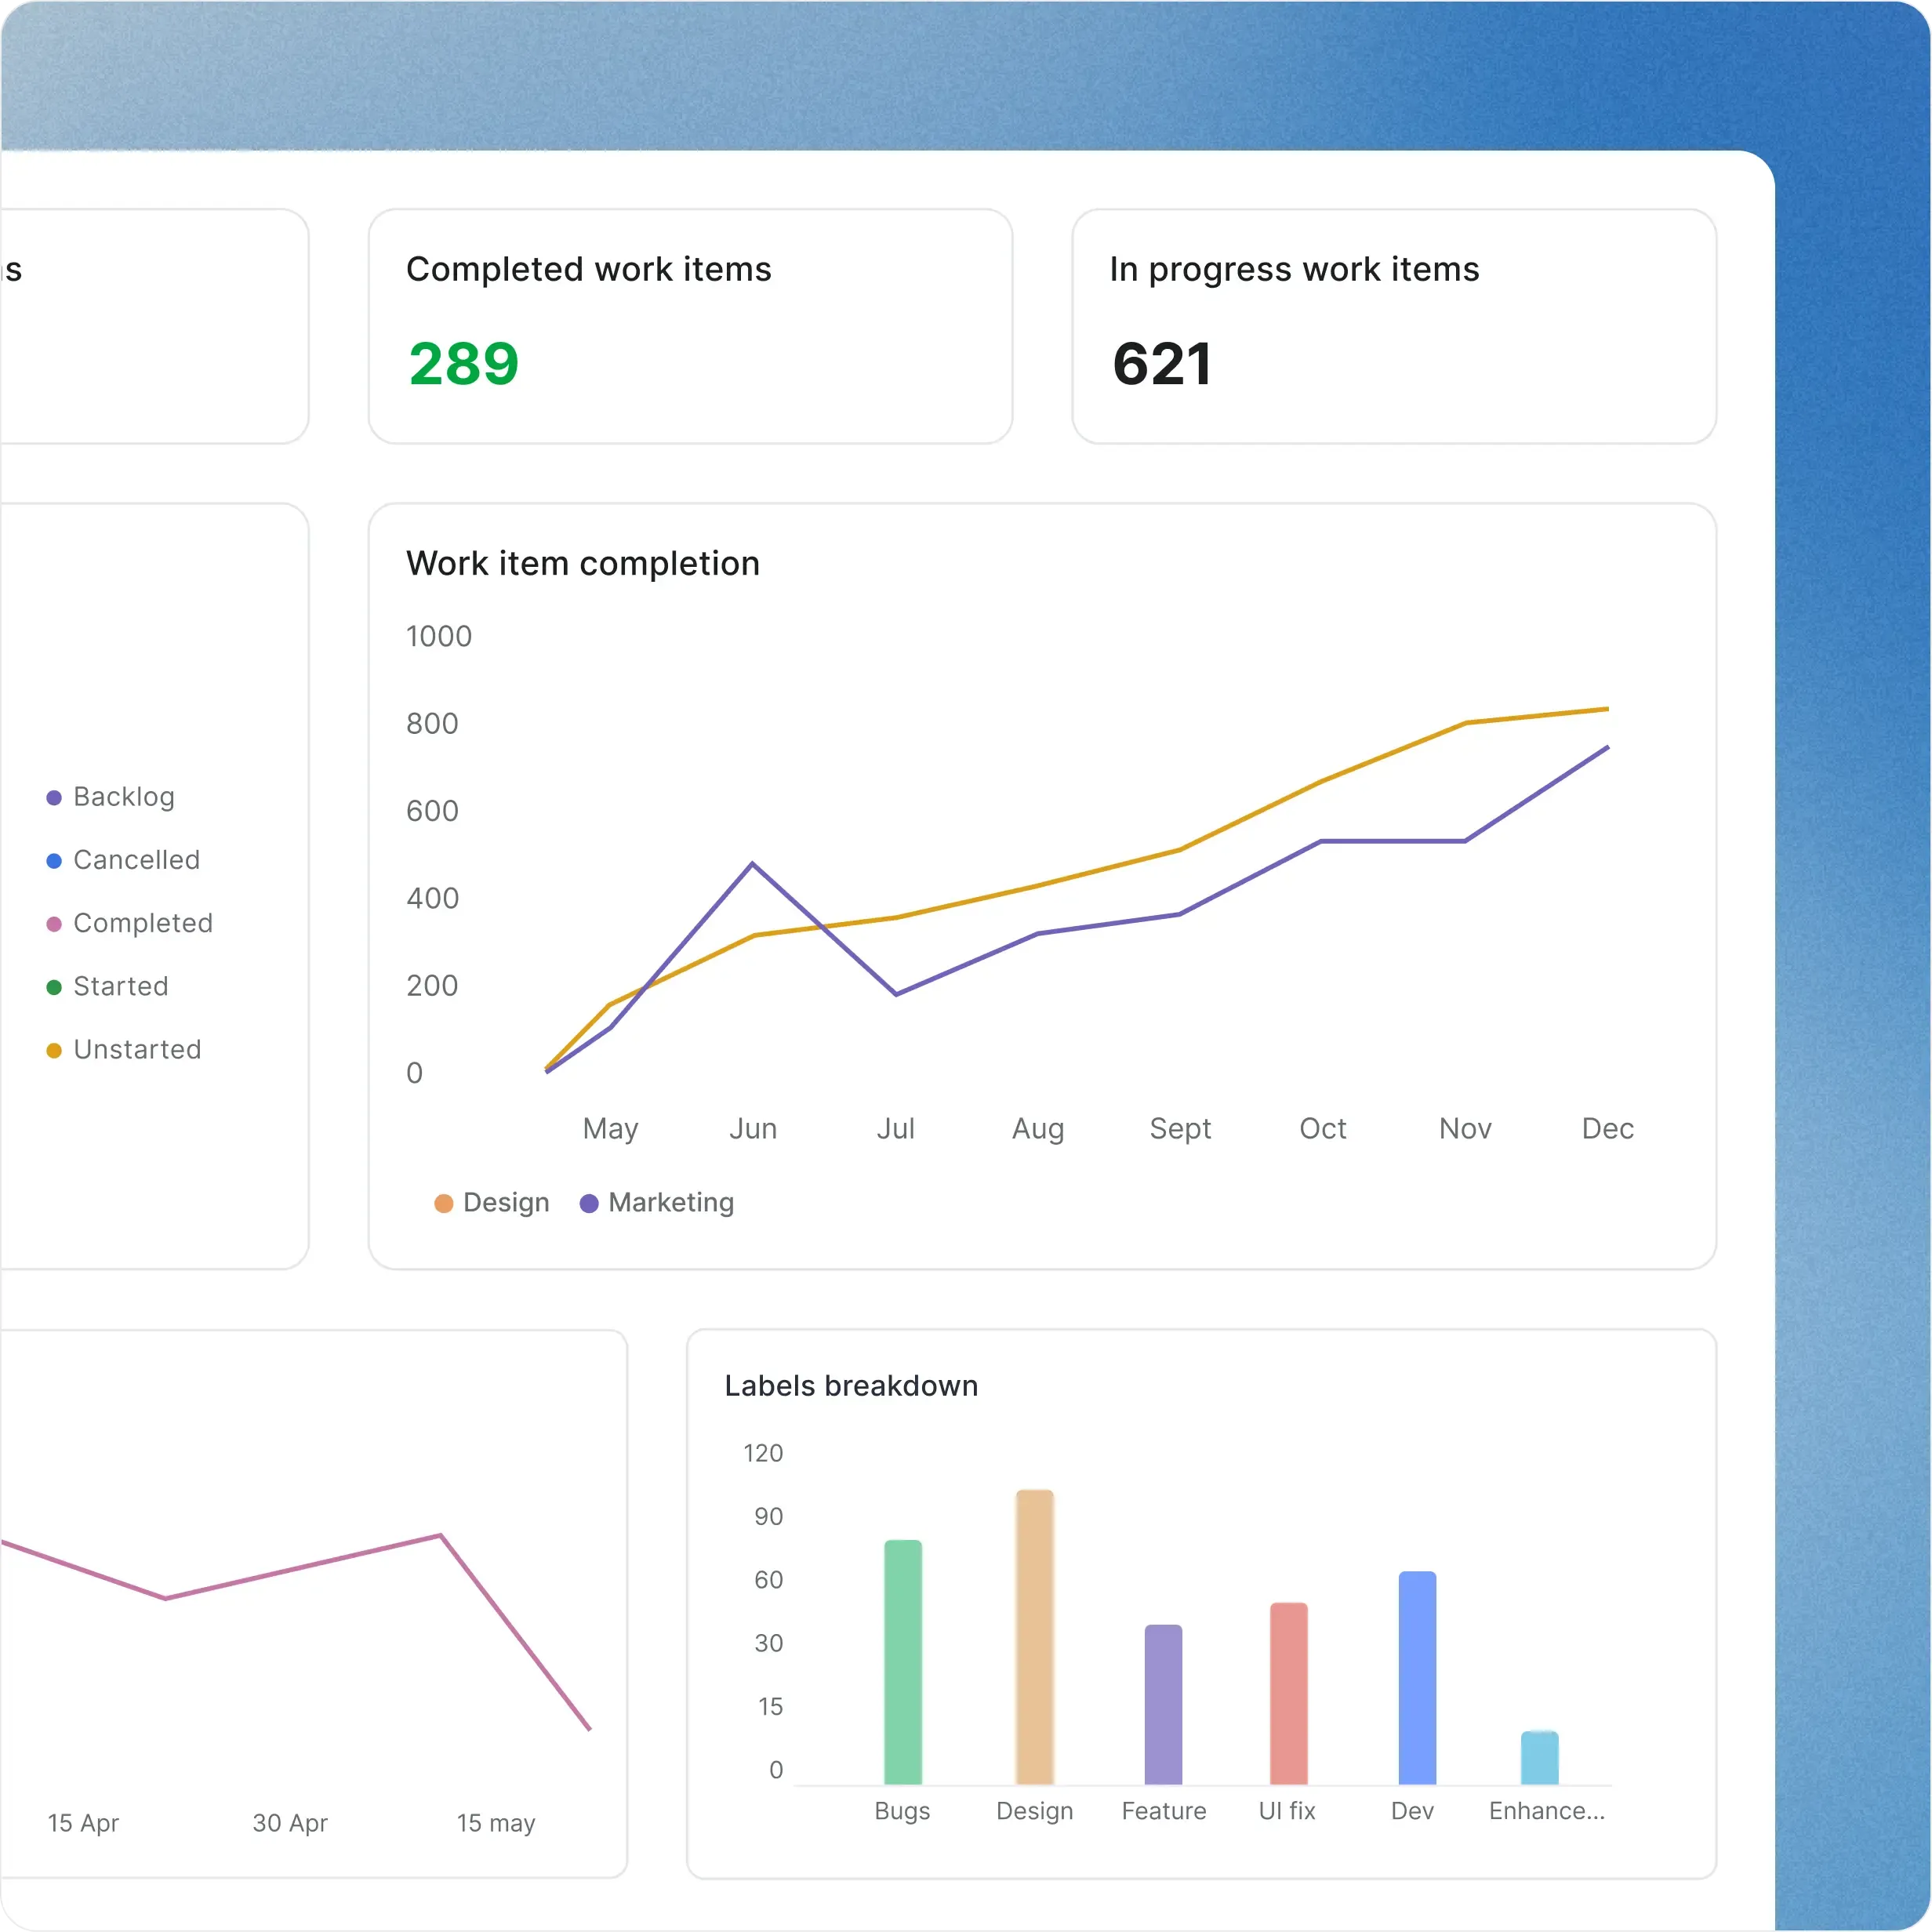Click the 30 Apr date label
Image resolution: width=1932 pixels, height=1932 pixels.
(290, 1823)
